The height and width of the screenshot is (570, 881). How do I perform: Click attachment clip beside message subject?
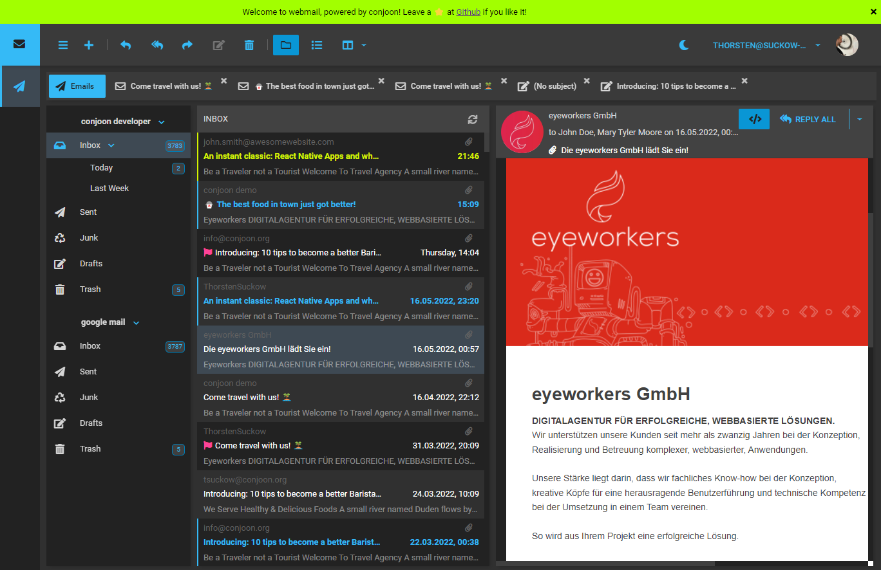553,151
